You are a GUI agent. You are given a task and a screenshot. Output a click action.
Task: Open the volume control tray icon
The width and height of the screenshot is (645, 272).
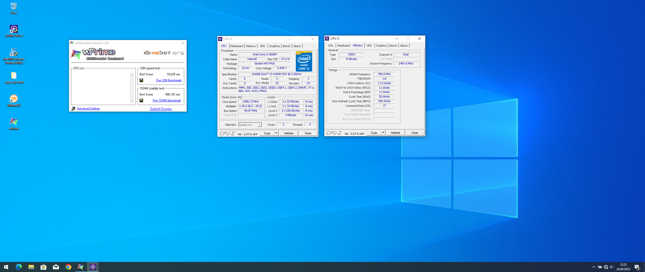612,267
